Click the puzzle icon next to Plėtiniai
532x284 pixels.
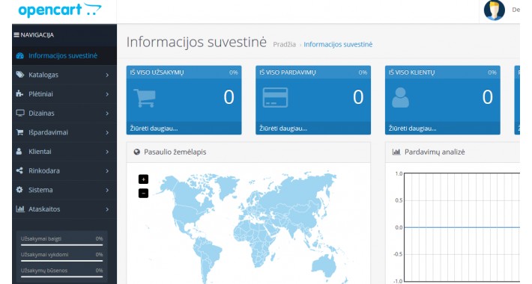pyautogui.click(x=19, y=93)
